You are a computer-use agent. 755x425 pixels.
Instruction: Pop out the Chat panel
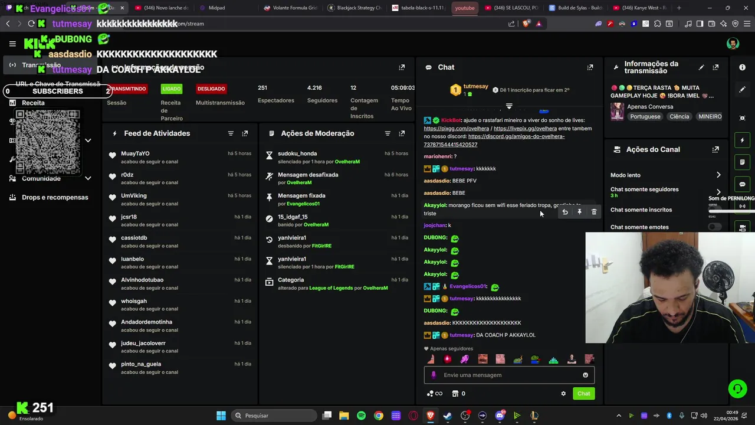click(590, 67)
